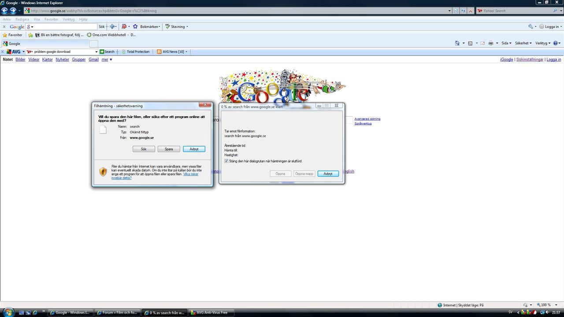Click Avbryt in the security warning dialog

[x=194, y=149]
